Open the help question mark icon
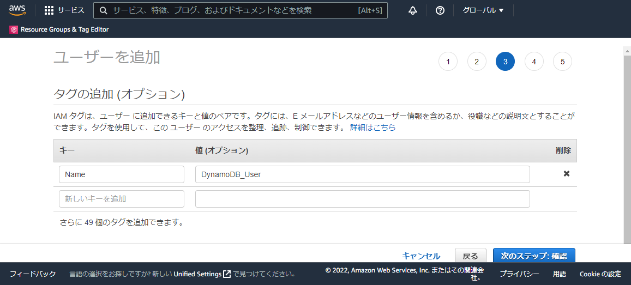Image resolution: width=631 pixels, height=285 pixels. click(440, 10)
